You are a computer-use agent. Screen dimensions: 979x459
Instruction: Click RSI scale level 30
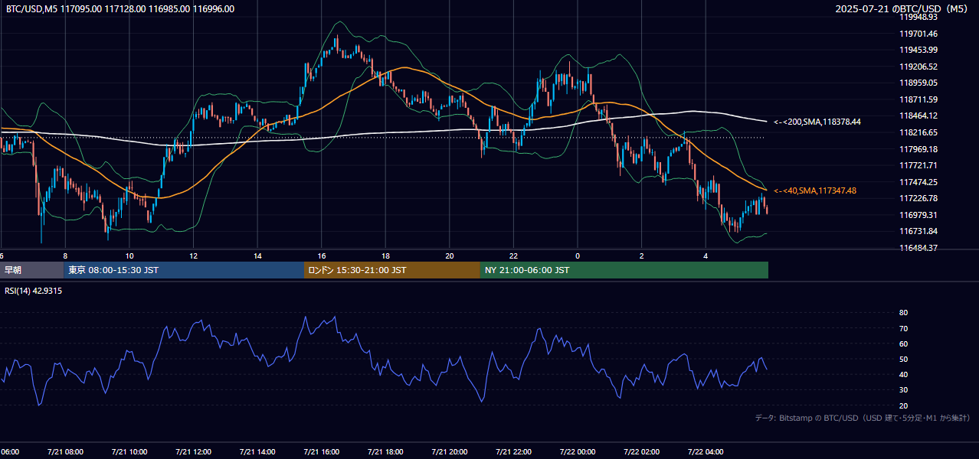pos(903,389)
